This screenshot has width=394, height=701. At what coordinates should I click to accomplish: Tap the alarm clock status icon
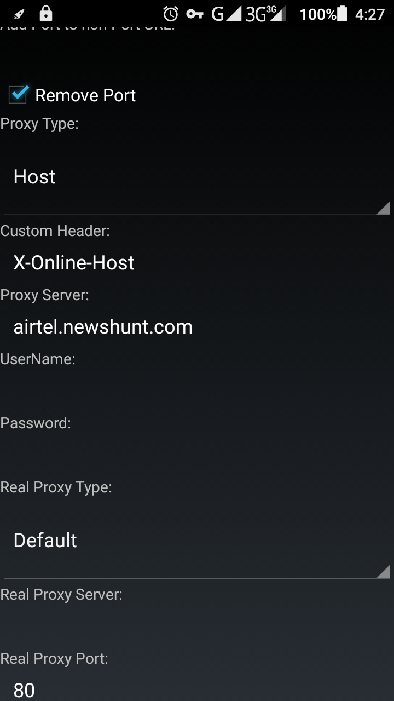pos(171,14)
